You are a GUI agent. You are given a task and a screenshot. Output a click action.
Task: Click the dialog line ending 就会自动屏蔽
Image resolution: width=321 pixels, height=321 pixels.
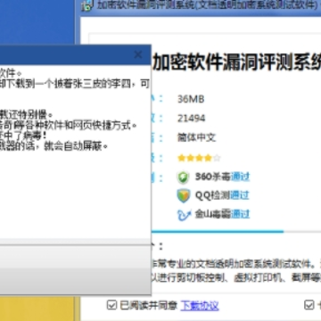(x=53, y=146)
